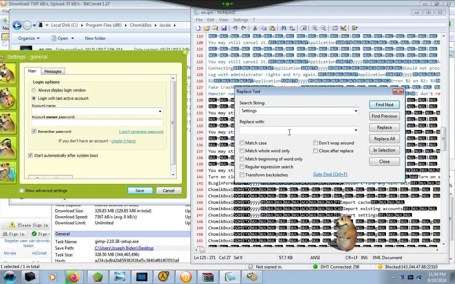
Task: Switch to the Main settings tab
Action: click(x=32, y=71)
